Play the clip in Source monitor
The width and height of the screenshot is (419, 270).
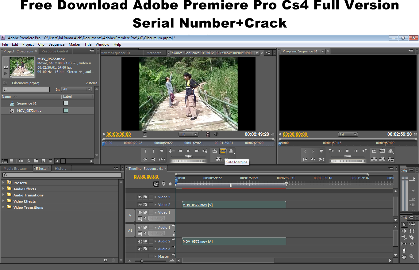[188, 151]
